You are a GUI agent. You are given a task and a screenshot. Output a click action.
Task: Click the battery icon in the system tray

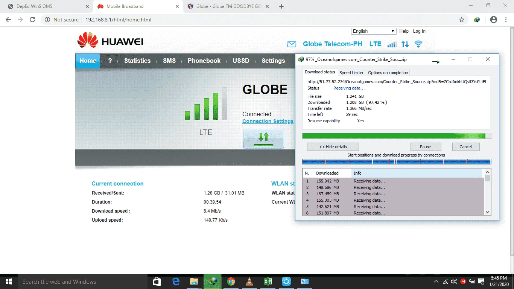click(x=472, y=281)
